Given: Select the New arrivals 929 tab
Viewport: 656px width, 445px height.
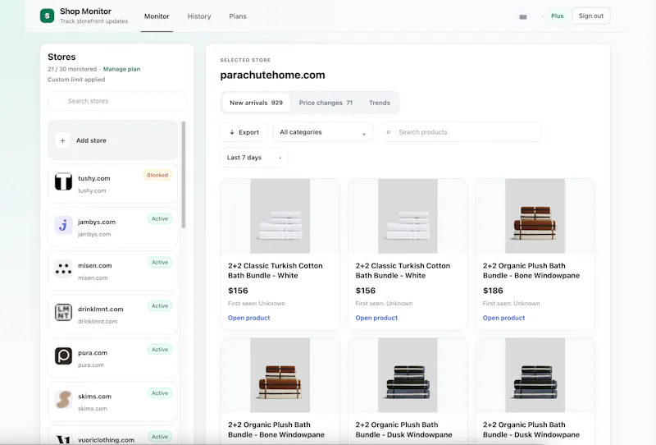Looking at the screenshot, I should tap(256, 103).
